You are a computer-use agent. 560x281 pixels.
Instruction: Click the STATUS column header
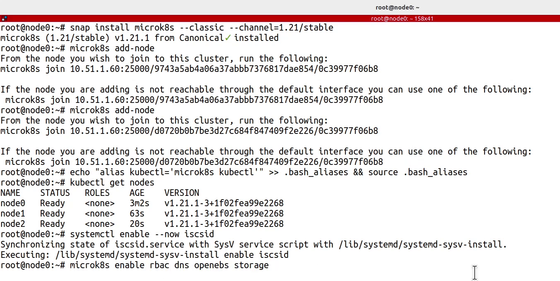tap(55, 193)
